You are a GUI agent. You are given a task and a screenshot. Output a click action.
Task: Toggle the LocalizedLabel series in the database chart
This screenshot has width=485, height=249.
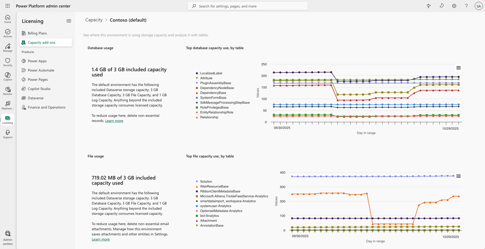(210, 73)
